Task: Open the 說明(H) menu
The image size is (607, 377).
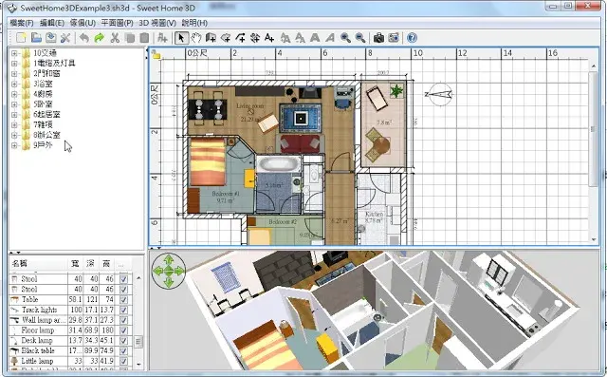Action: pyautogui.click(x=194, y=23)
